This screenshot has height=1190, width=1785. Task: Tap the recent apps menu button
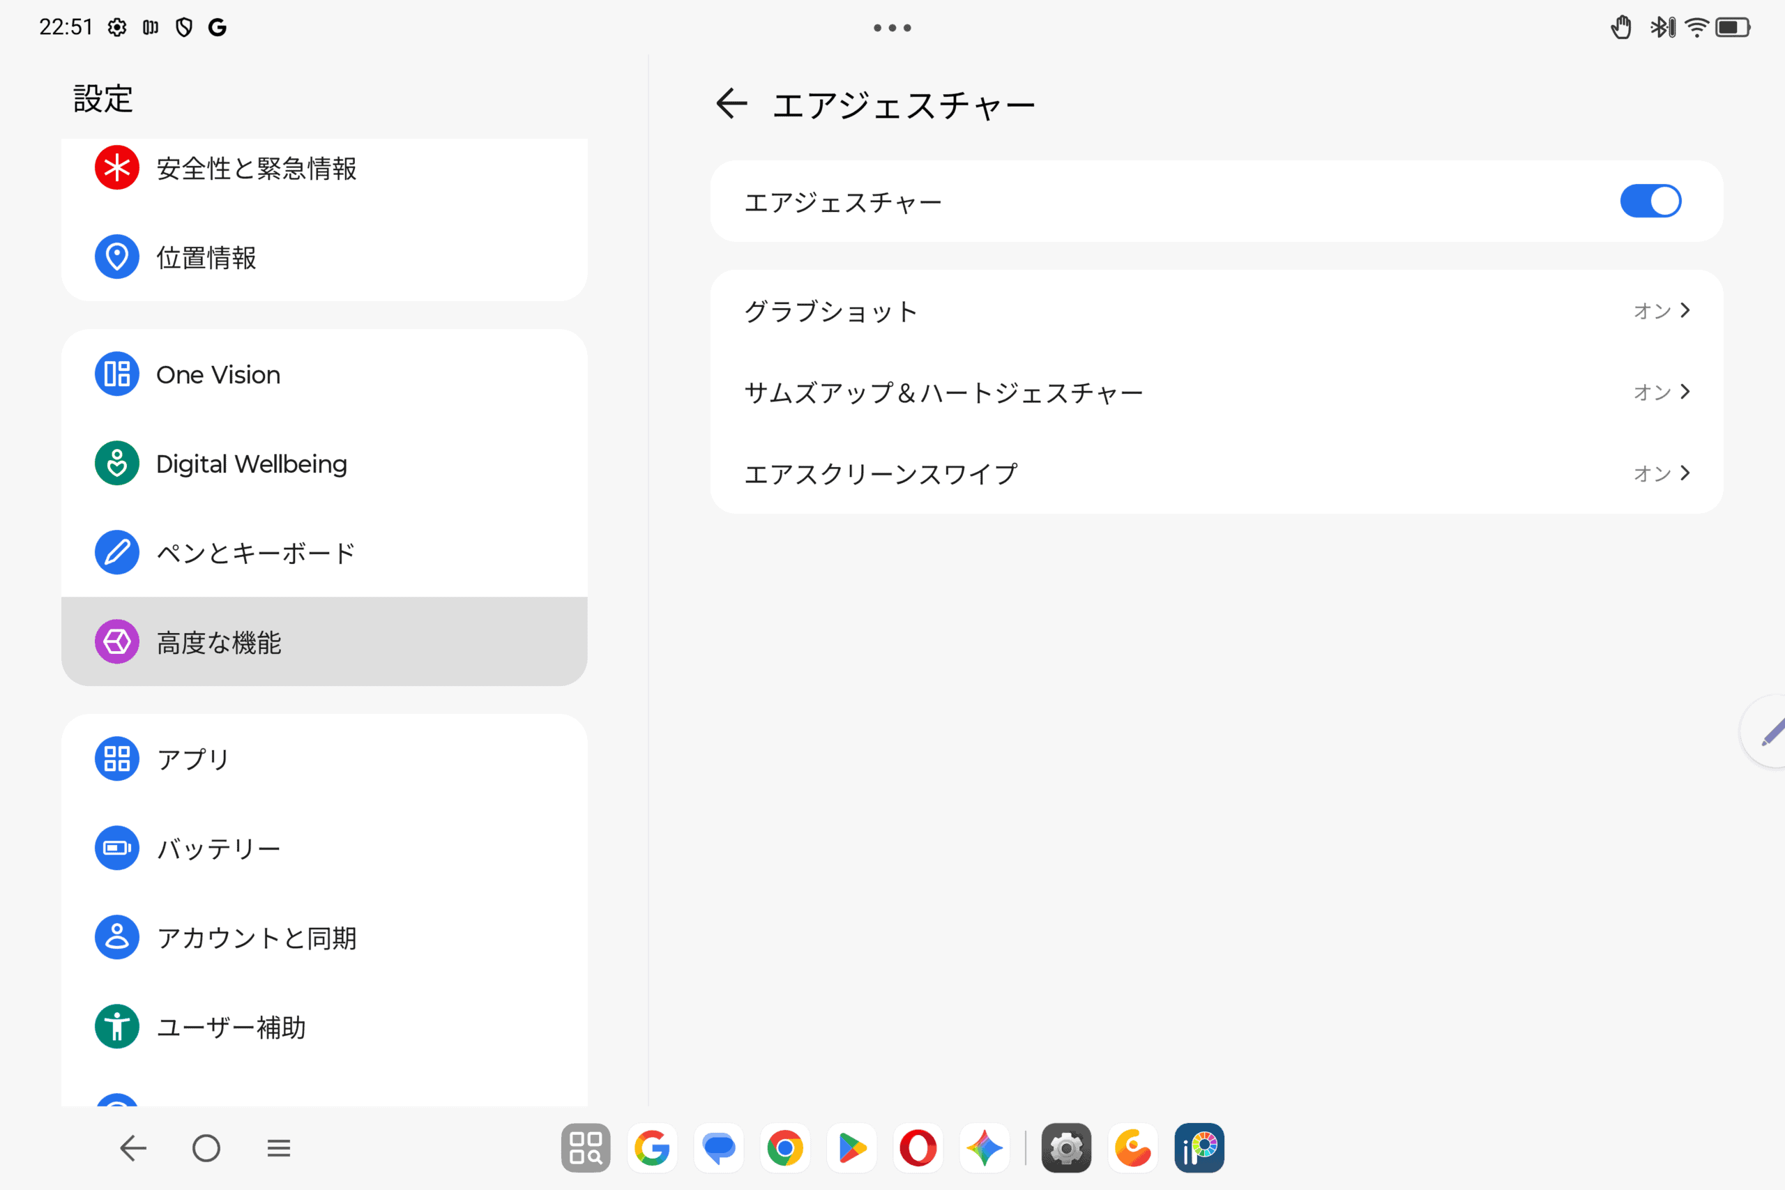278,1148
